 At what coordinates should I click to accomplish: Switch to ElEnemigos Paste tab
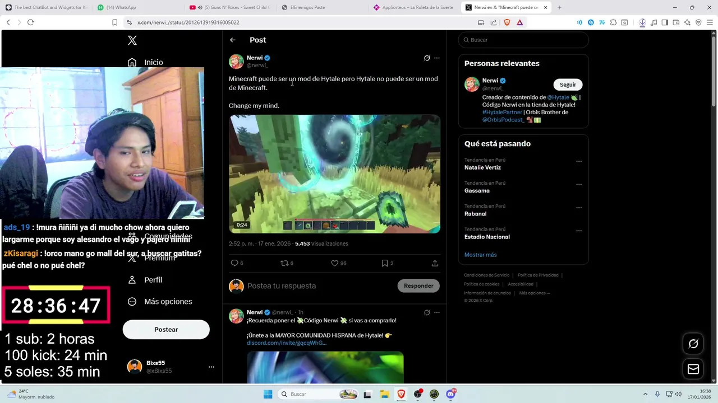tap(322, 7)
